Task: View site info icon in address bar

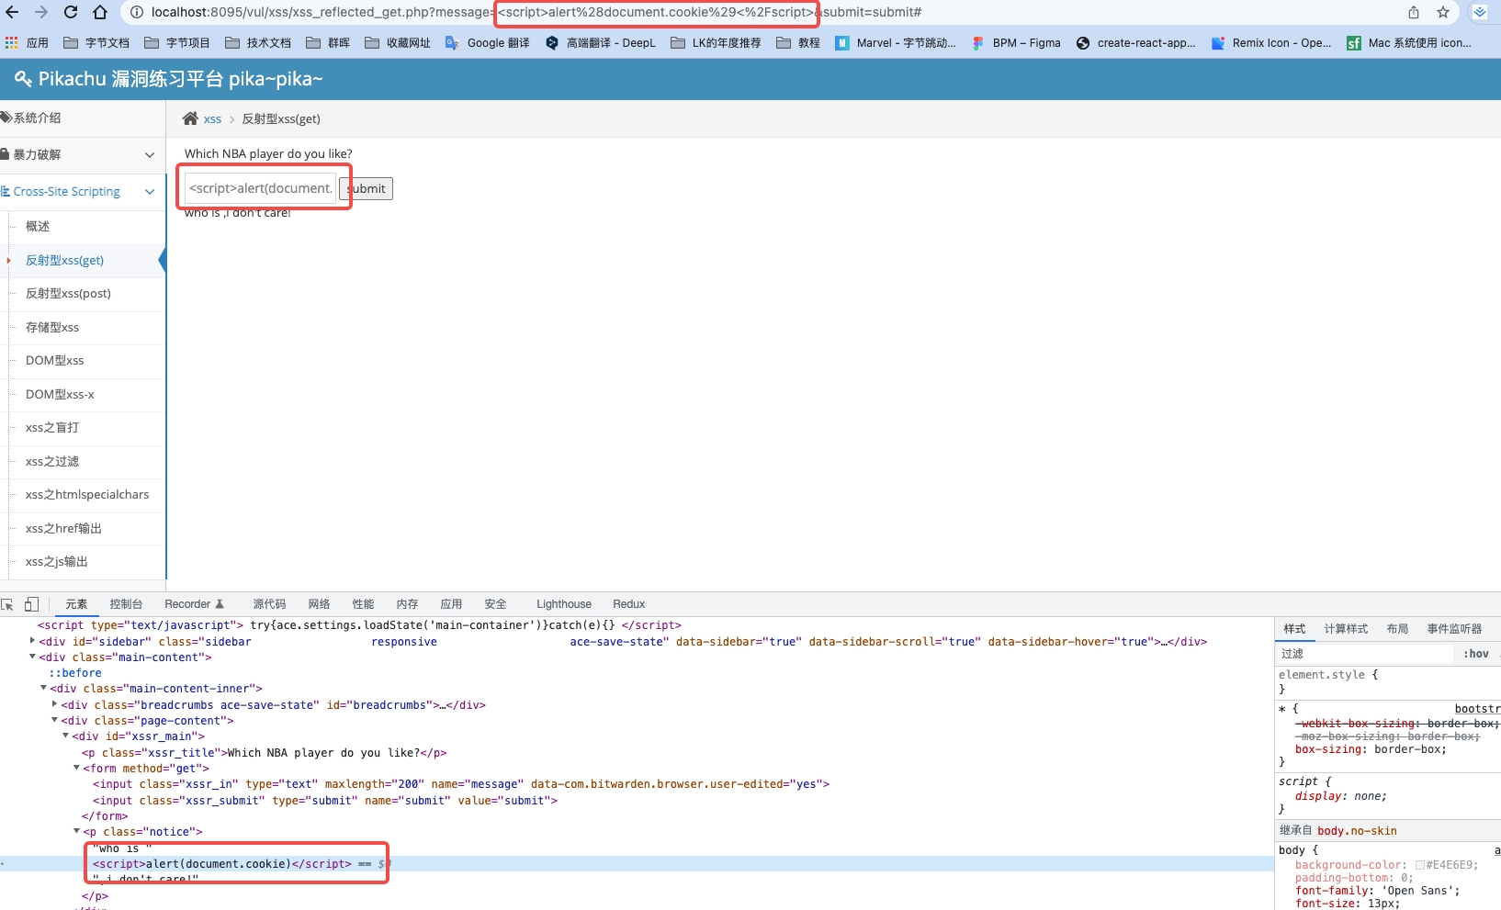Action: [x=136, y=12]
